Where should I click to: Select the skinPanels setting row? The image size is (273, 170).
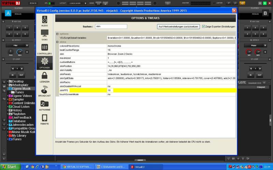(147, 74)
